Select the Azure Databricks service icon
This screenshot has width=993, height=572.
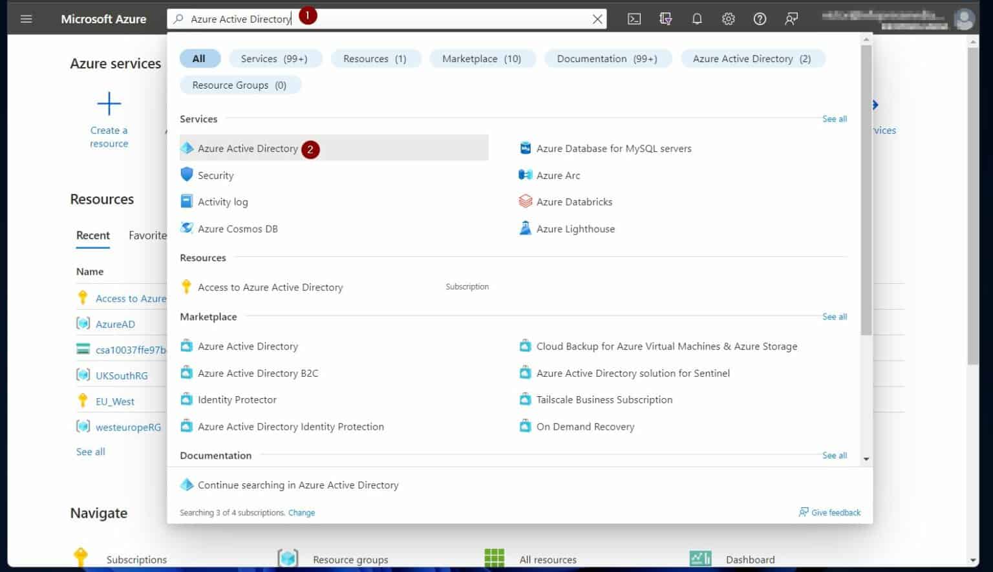(x=525, y=201)
